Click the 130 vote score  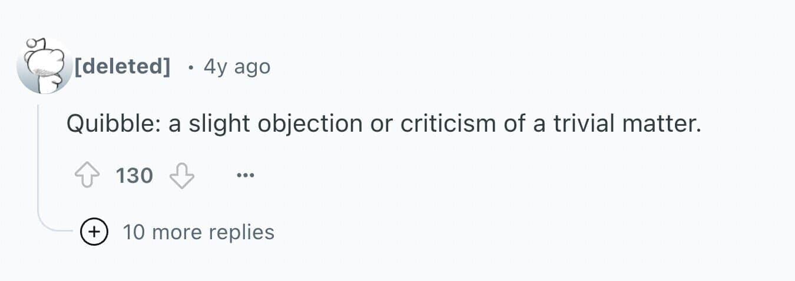134,175
